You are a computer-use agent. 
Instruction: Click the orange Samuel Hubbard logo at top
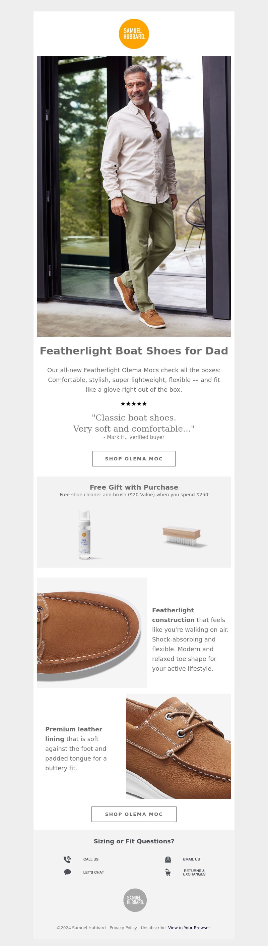134,34
